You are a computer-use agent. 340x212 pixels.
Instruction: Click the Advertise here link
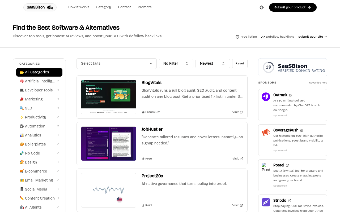click(318, 83)
